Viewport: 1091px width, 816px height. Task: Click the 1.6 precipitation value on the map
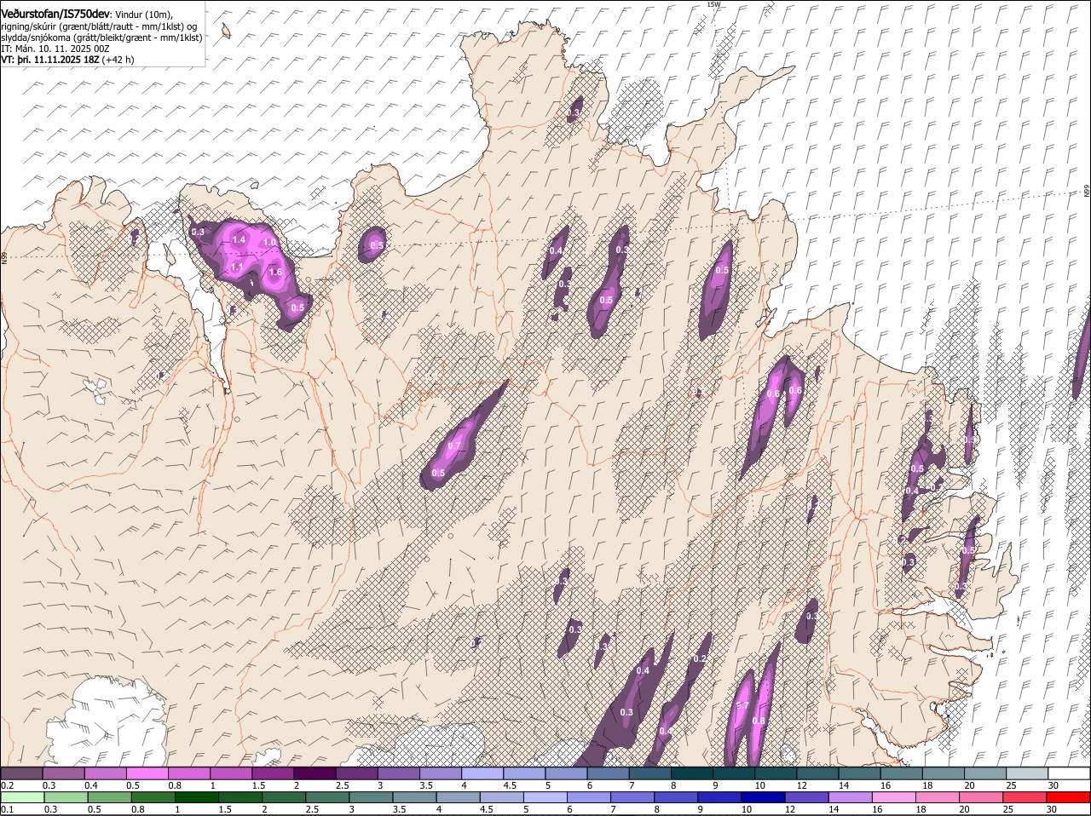point(275,273)
